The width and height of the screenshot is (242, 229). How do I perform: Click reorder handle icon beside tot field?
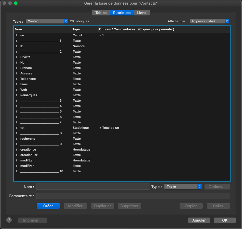[x=17, y=128]
